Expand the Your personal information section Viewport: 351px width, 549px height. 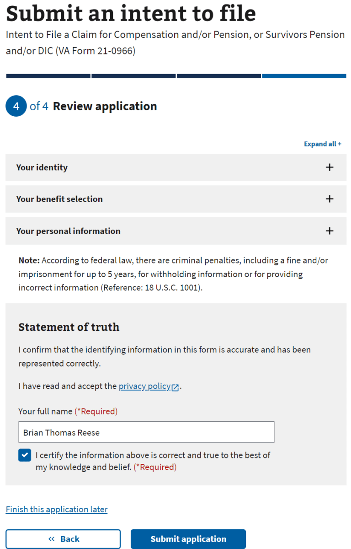pos(175,231)
